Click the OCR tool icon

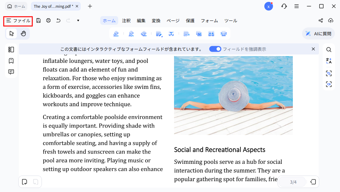pos(186,34)
